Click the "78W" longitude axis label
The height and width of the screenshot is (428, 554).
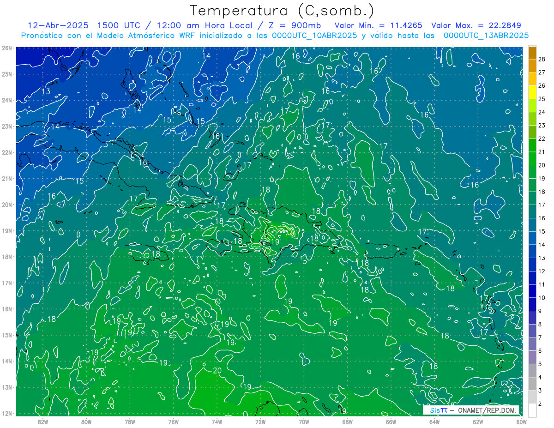tap(130, 422)
